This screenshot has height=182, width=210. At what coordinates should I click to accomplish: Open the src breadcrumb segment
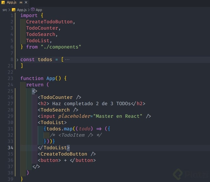pyautogui.click(x=5, y=10)
